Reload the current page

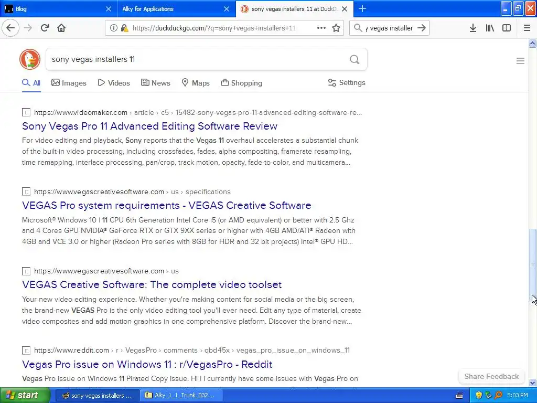45,28
